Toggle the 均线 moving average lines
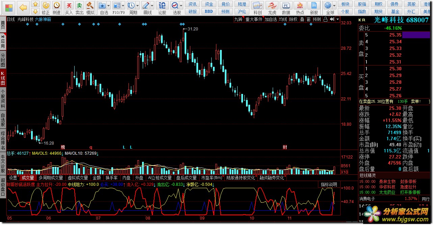The width and height of the screenshot is (434, 225). pos(283,19)
